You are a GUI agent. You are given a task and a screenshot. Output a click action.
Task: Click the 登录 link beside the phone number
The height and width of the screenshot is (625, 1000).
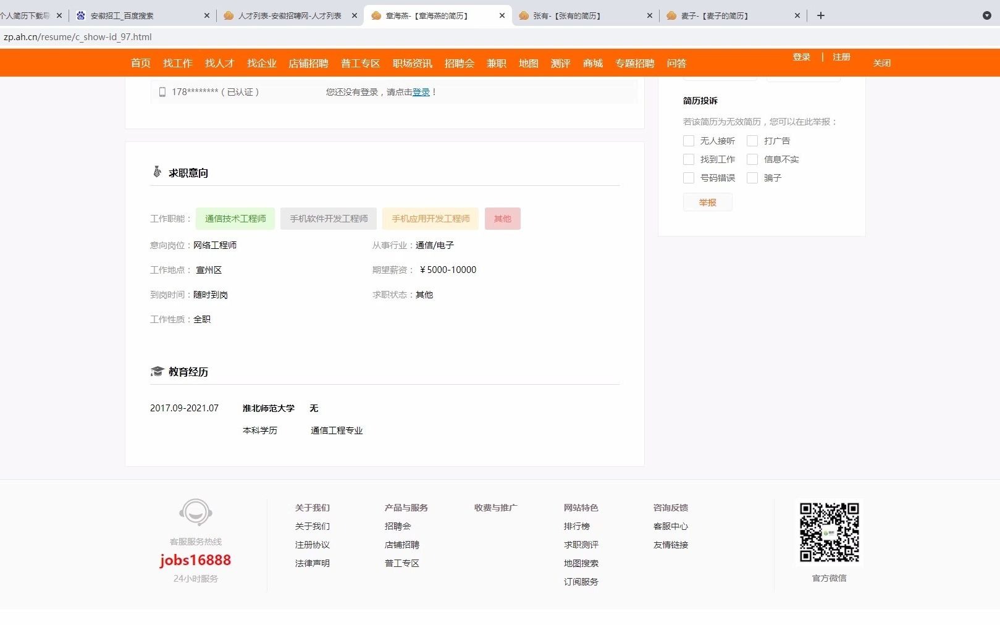(x=421, y=92)
